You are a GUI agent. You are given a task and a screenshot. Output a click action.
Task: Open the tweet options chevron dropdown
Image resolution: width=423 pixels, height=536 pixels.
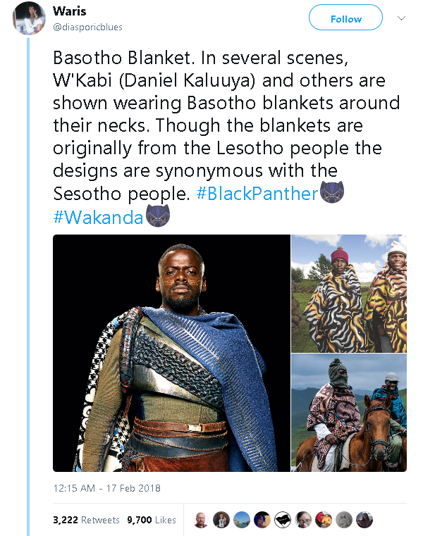coord(403,18)
